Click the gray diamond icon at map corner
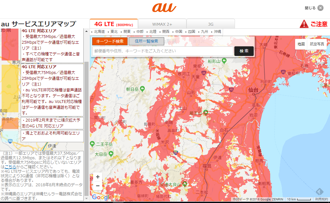Image resolution: width=330 pixels, height=203 pixels. coord(319,191)
